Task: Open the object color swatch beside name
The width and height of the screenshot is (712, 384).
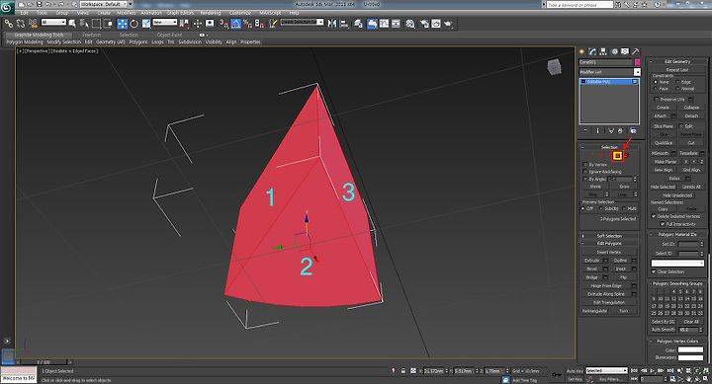Action: point(638,61)
